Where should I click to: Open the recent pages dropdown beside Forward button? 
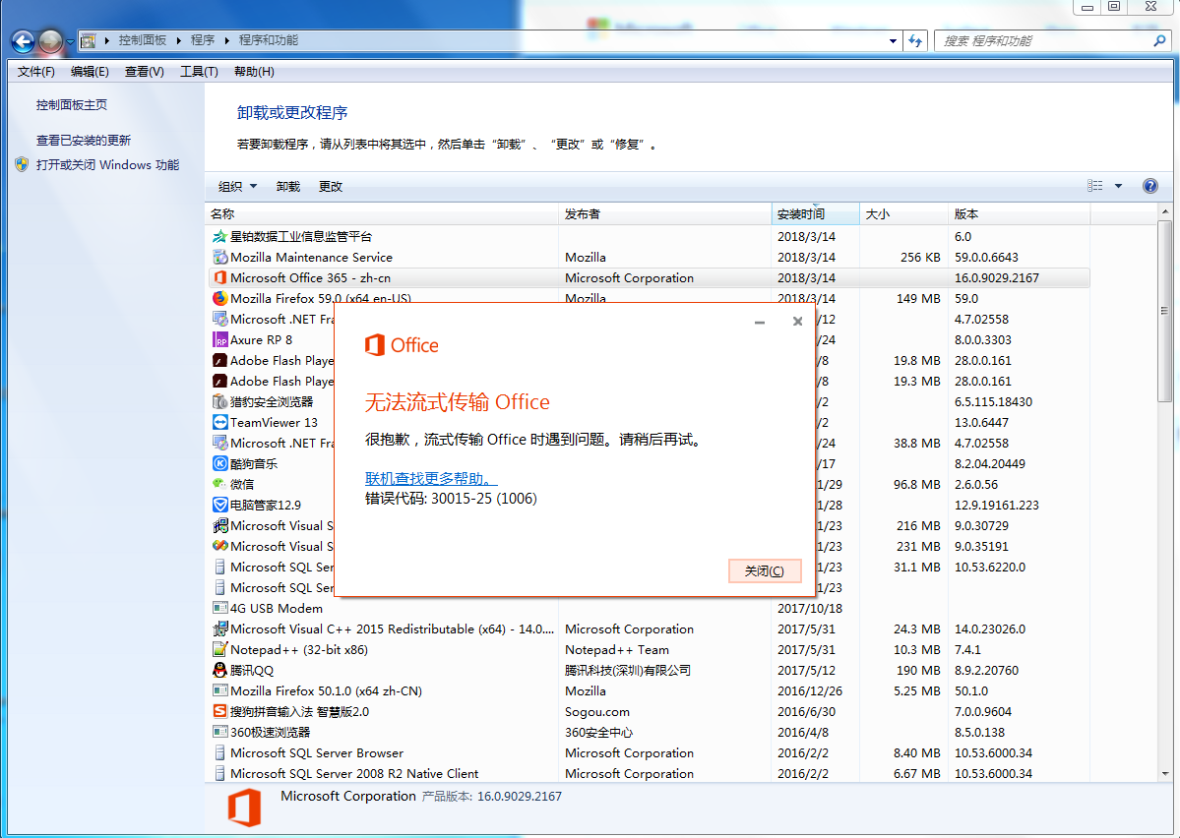[x=70, y=42]
